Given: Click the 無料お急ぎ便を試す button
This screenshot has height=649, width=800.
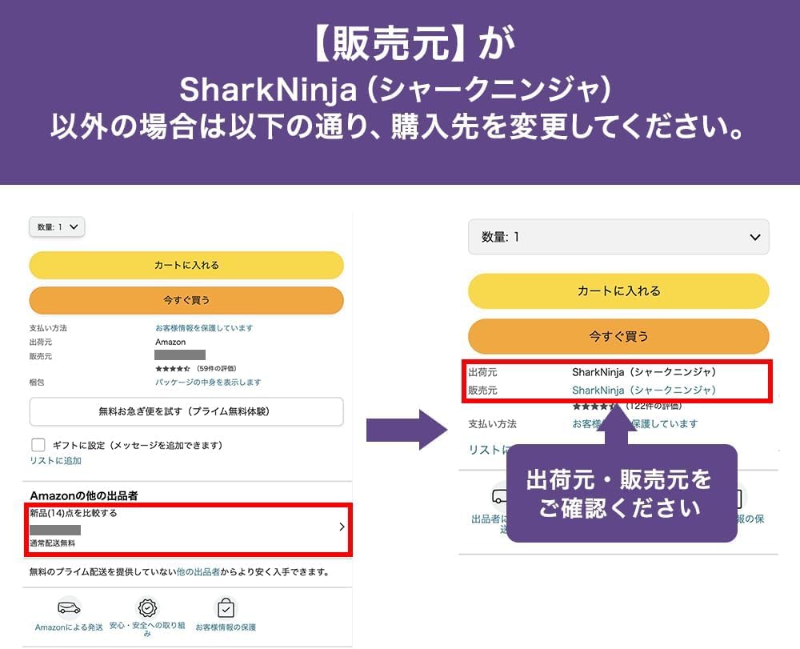Looking at the screenshot, I should click(x=186, y=411).
